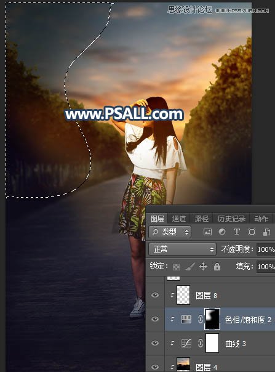Select layer name 图层 4
This screenshot has height=372, width=275.
pos(206,368)
